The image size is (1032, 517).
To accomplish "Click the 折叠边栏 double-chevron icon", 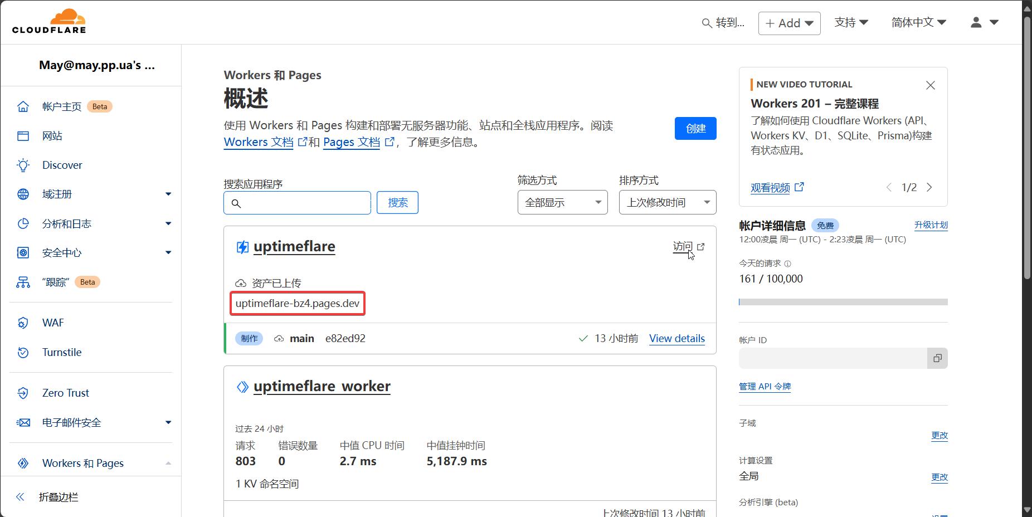I will 20,497.
